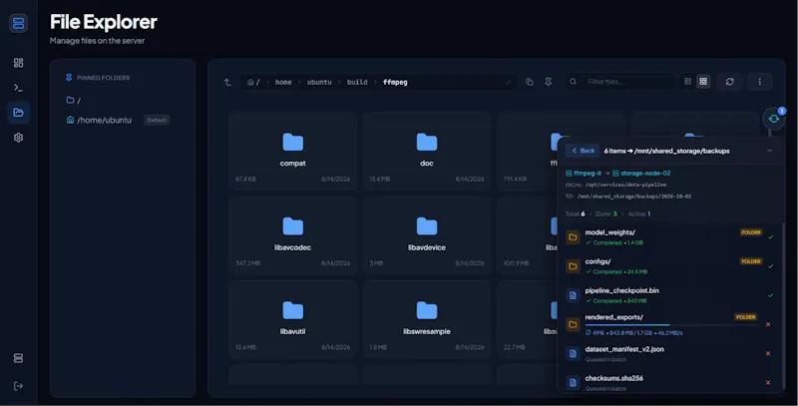Open the settings gear icon in sidebar

[18, 138]
